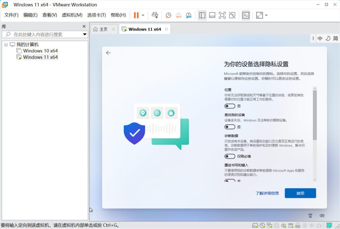
Task: Click the Send Ctrl+Alt+Del toolbar icon
Action: tap(155, 15)
